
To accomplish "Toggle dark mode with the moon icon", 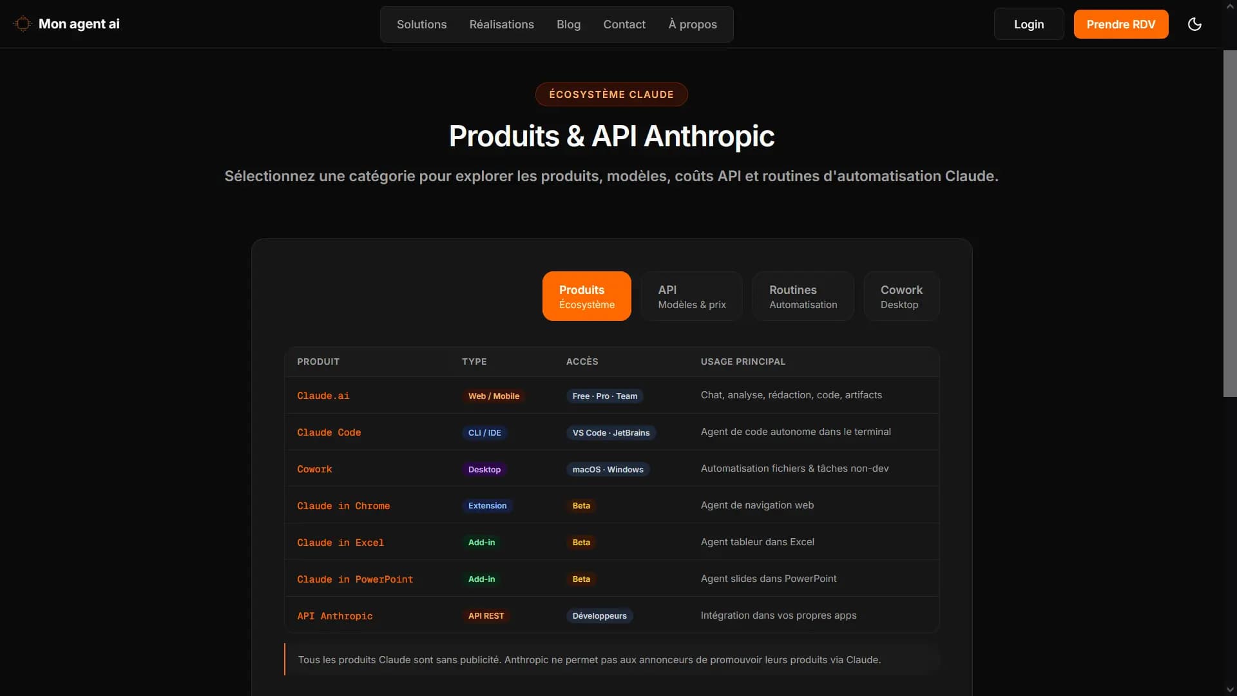I will (1194, 24).
